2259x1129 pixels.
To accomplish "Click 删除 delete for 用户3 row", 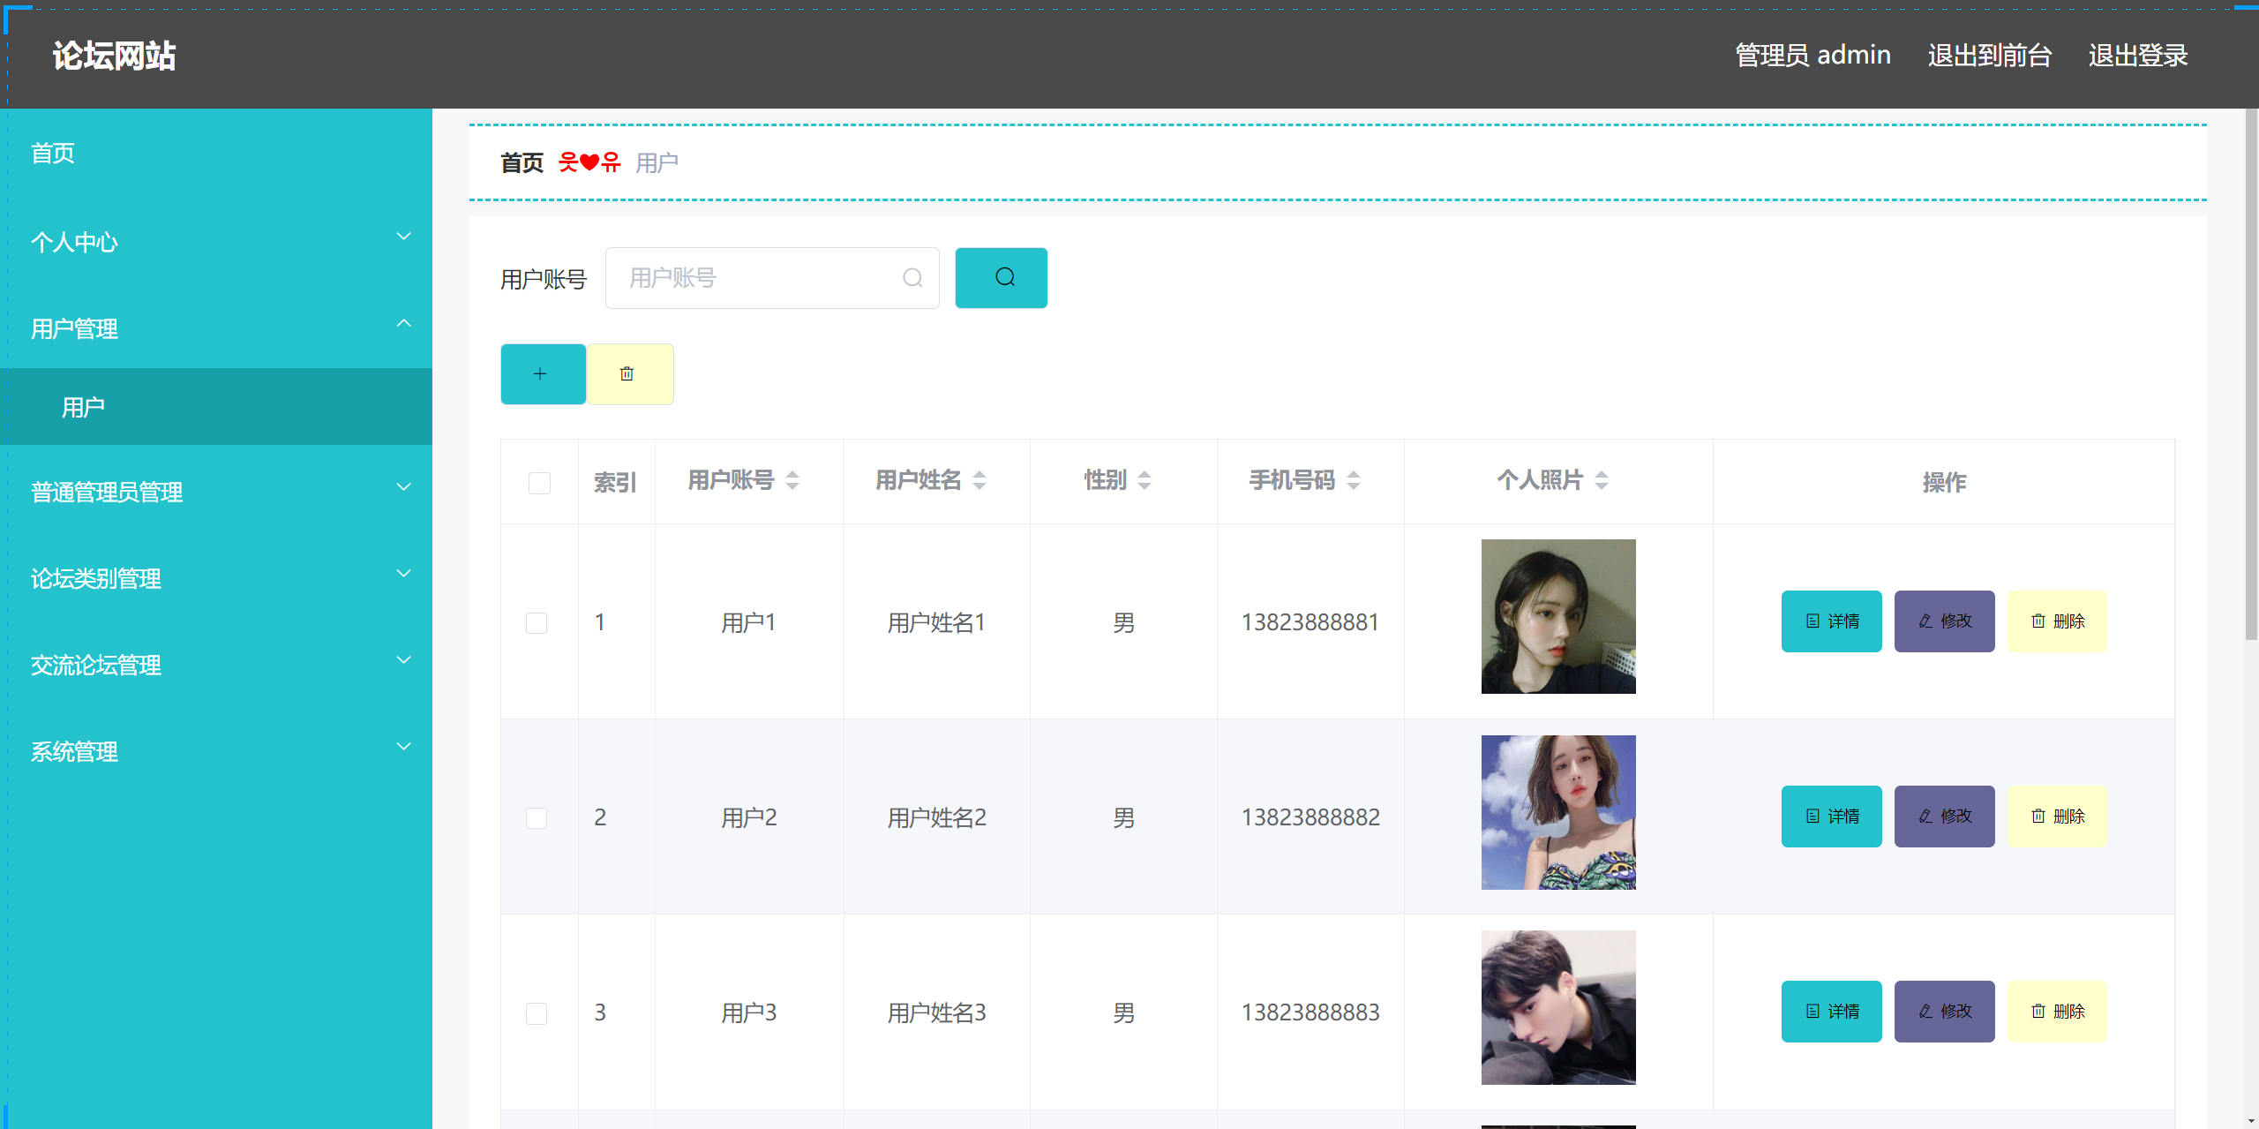I will click(2057, 1012).
